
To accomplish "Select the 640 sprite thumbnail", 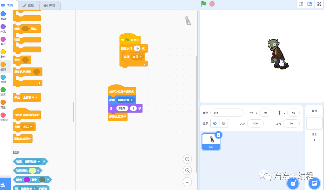I will click(211, 141).
